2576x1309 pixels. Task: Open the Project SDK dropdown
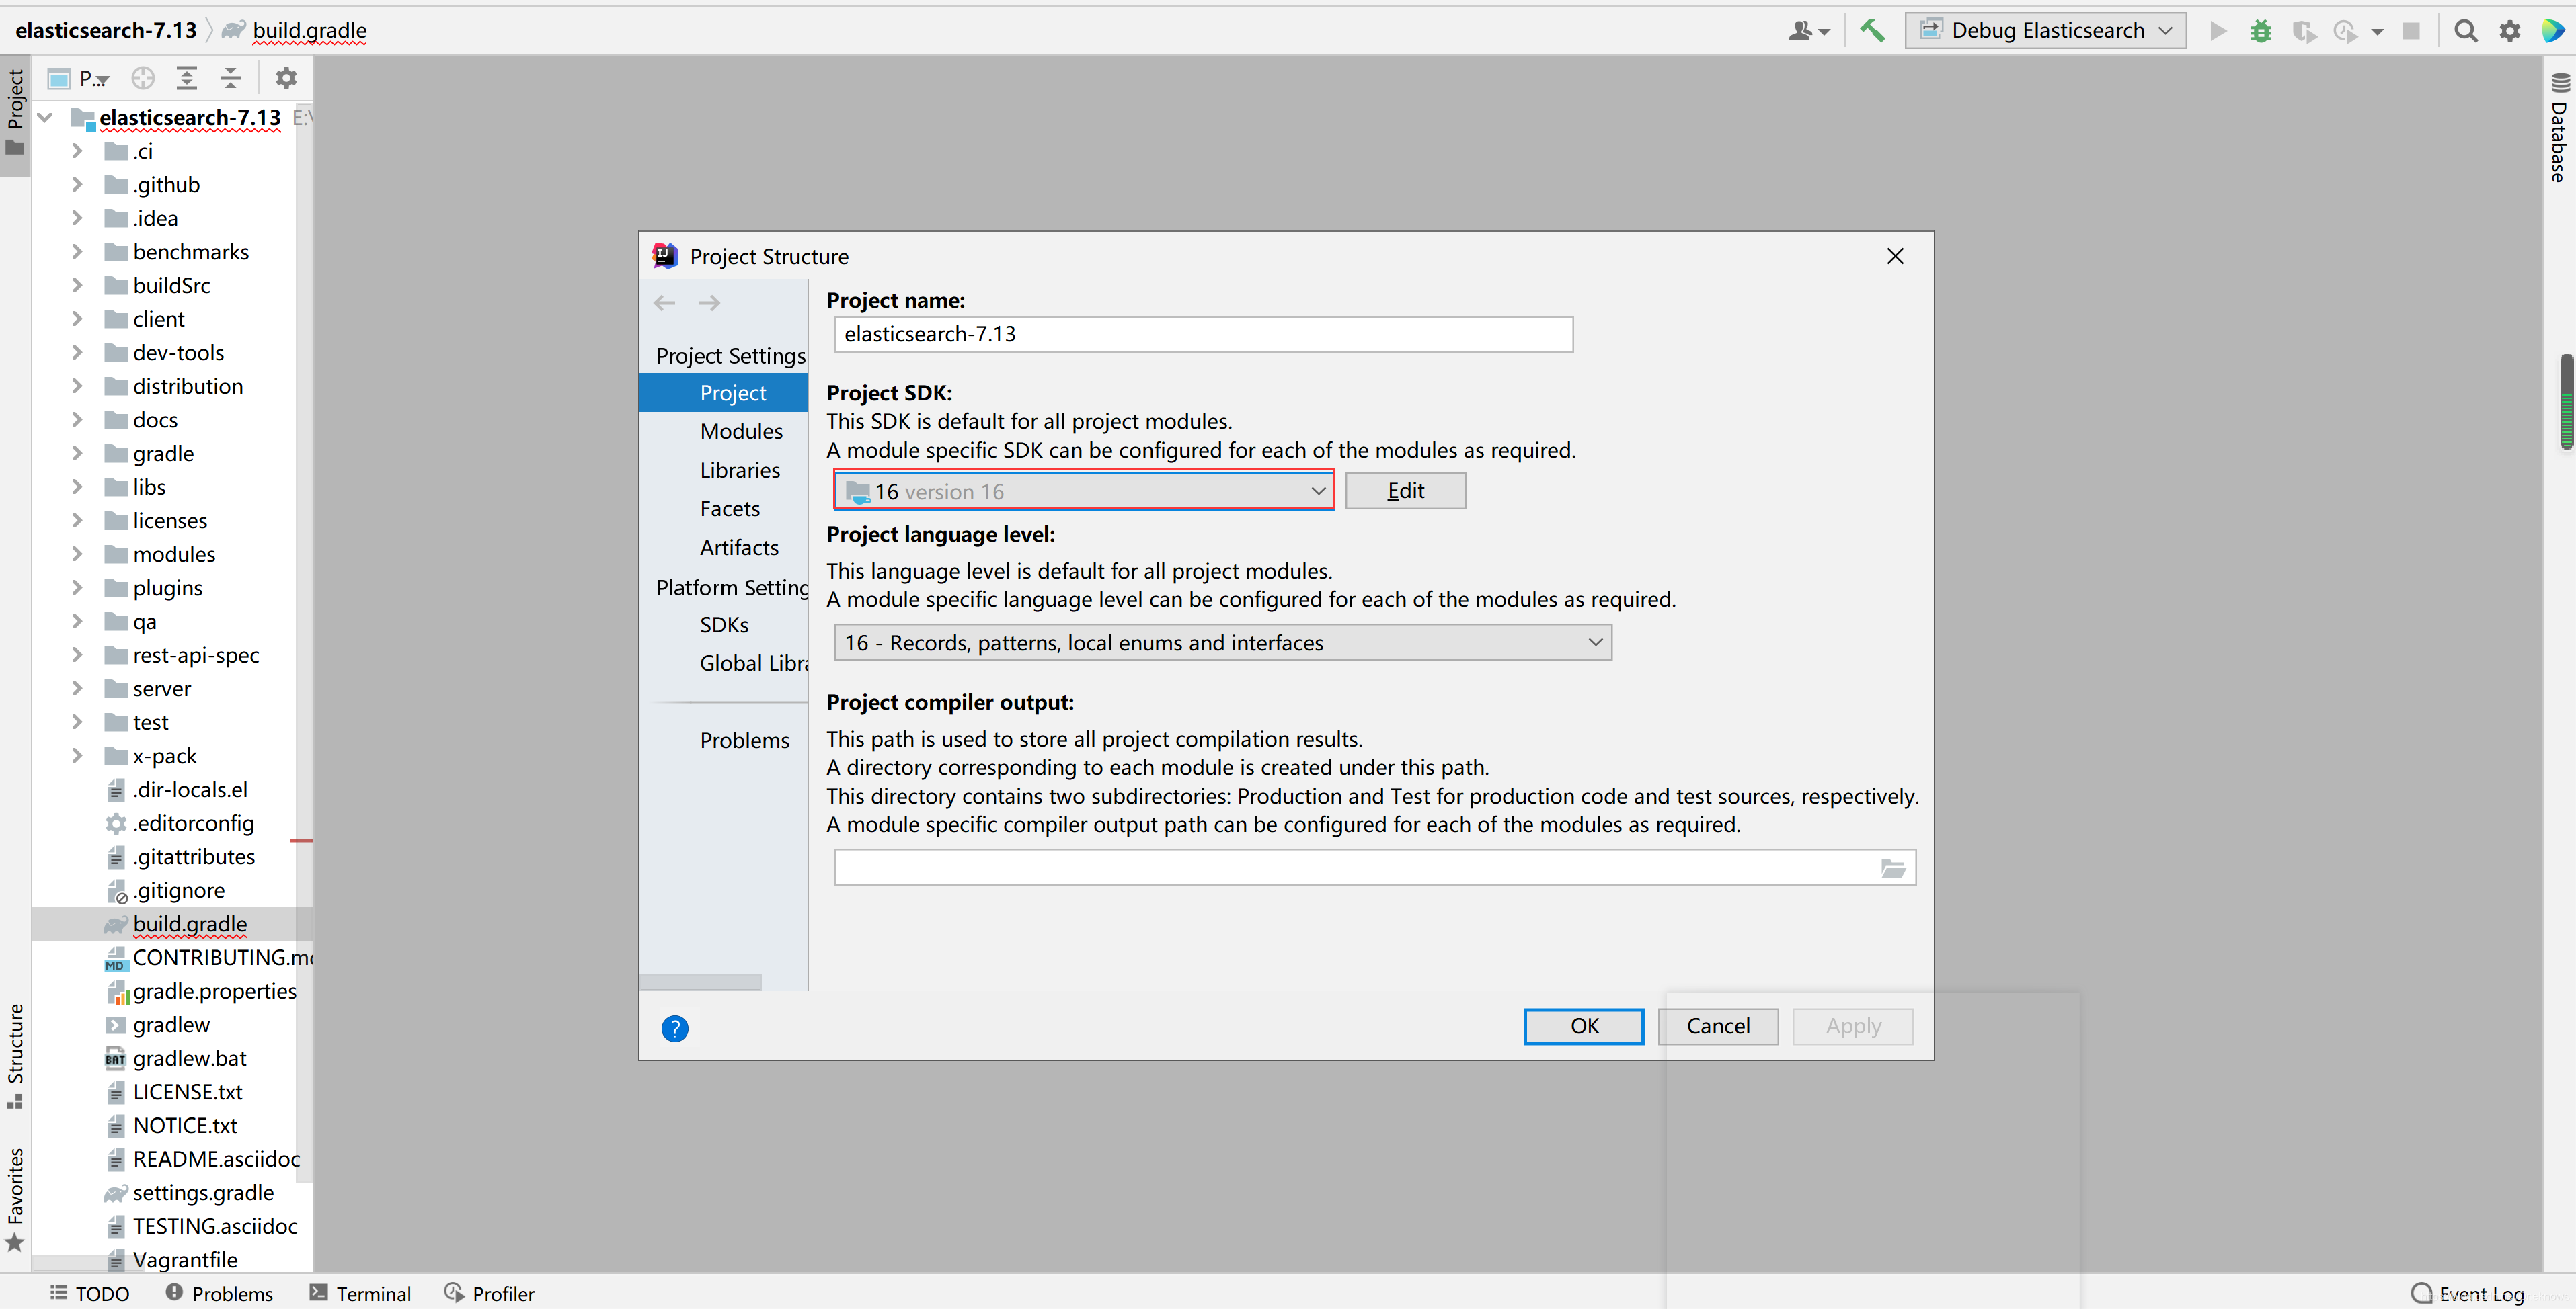pos(1084,491)
